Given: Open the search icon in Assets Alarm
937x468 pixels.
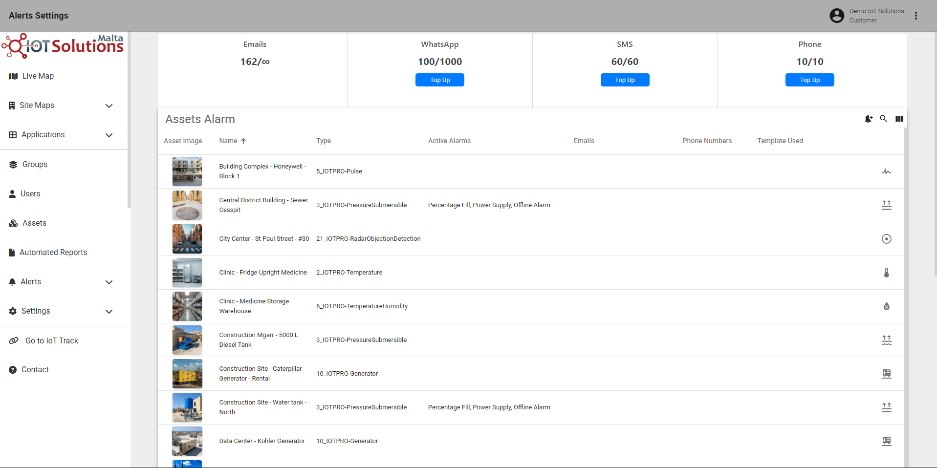Looking at the screenshot, I should point(883,119).
